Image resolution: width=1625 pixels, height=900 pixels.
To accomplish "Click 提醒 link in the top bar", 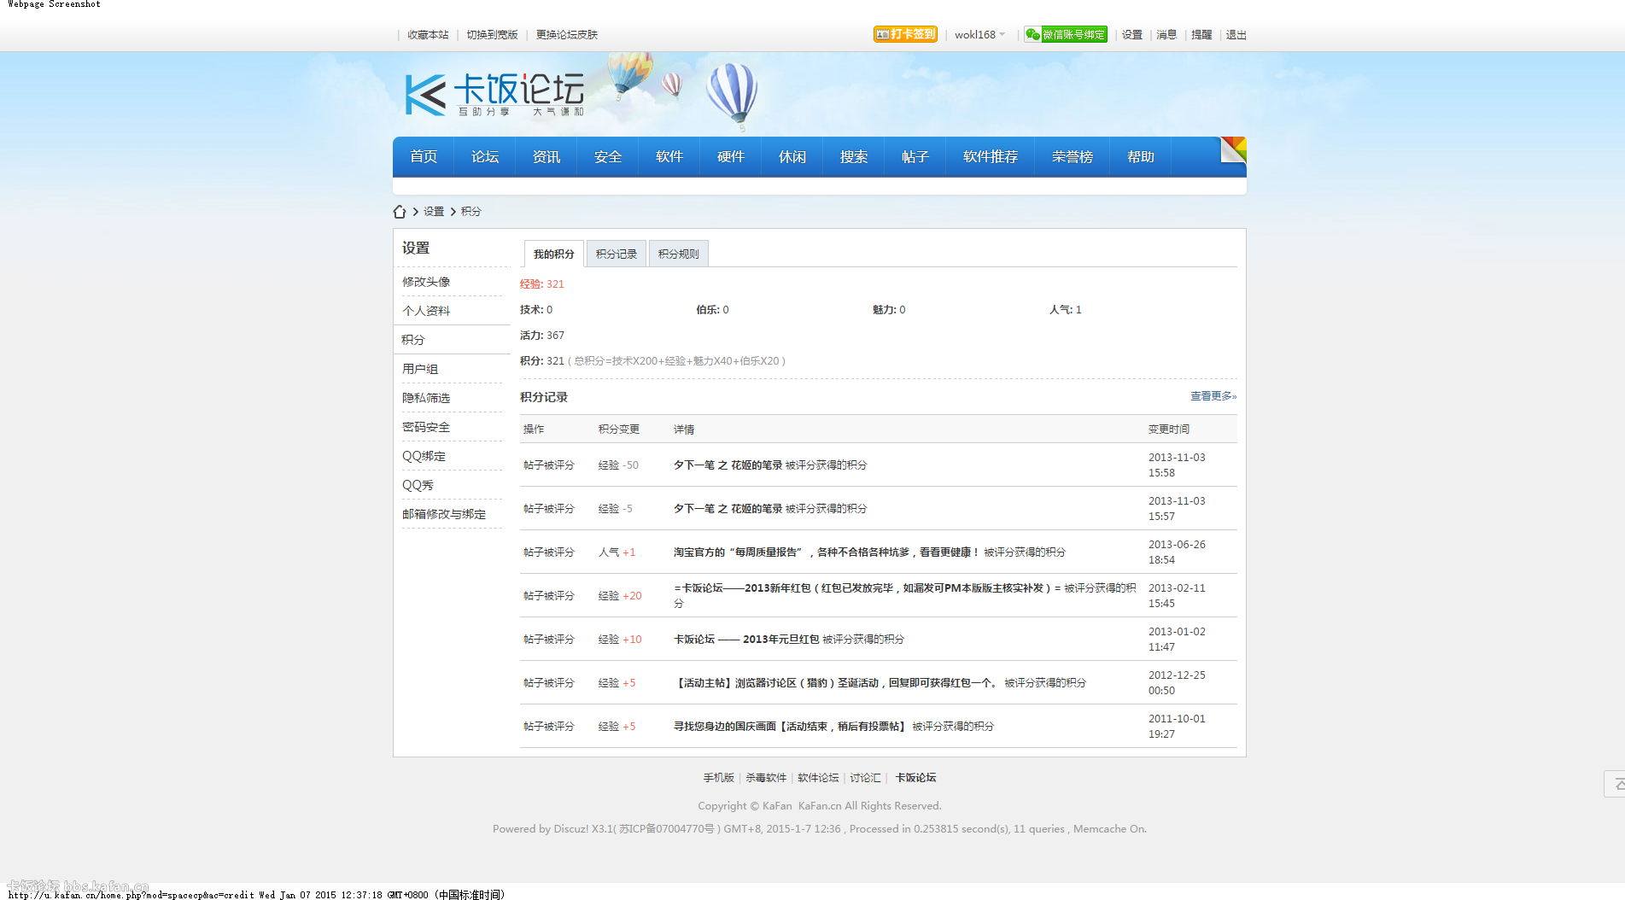I will click(x=1202, y=35).
